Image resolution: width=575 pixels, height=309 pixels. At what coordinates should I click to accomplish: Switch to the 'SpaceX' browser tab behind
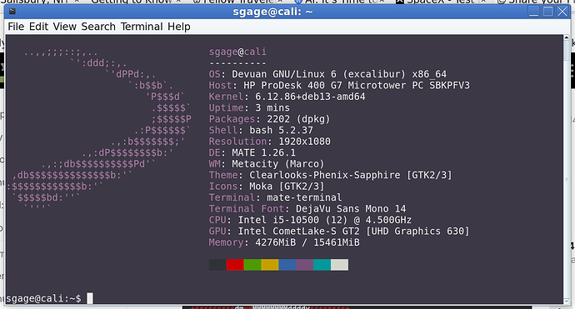[440, 2]
